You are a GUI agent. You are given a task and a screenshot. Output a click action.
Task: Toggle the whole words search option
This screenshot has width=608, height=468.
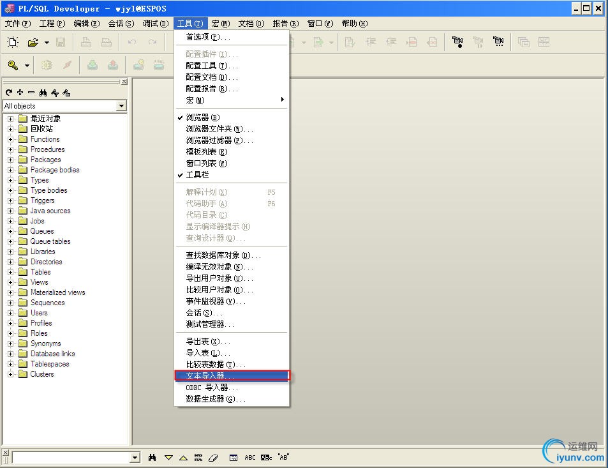[267, 458]
